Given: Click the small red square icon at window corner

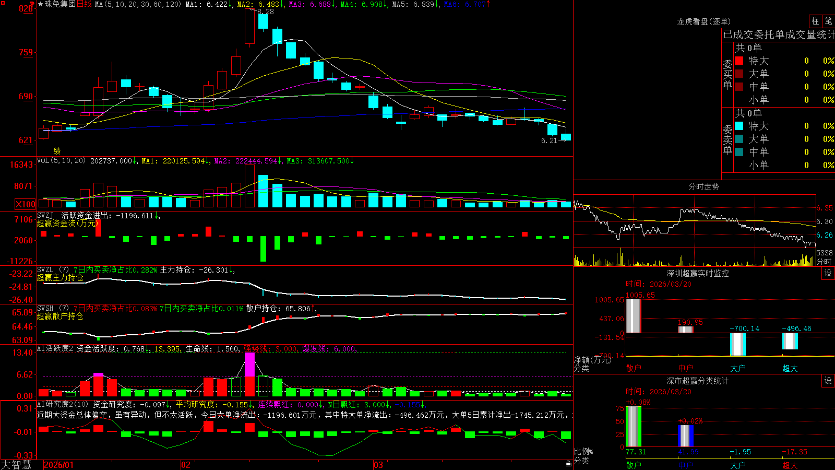Looking at the screenshot, I should click(3, 2).
